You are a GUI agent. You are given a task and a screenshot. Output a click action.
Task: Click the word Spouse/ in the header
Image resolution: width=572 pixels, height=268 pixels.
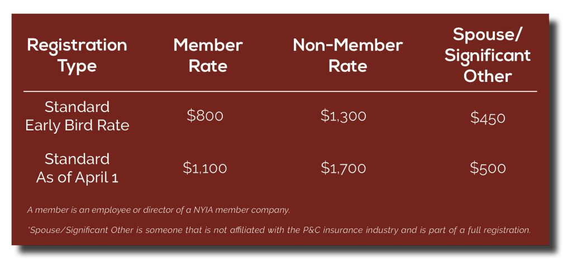point(488,35)
